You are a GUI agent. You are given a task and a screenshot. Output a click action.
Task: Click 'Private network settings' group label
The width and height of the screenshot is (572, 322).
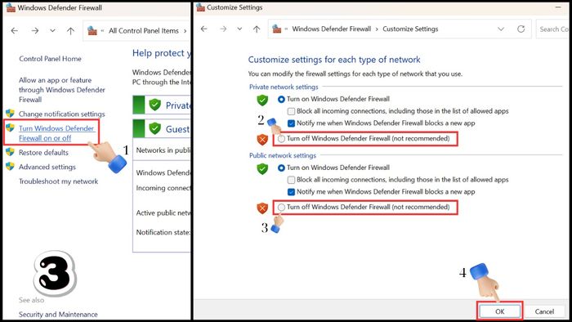tap(284, 87)
